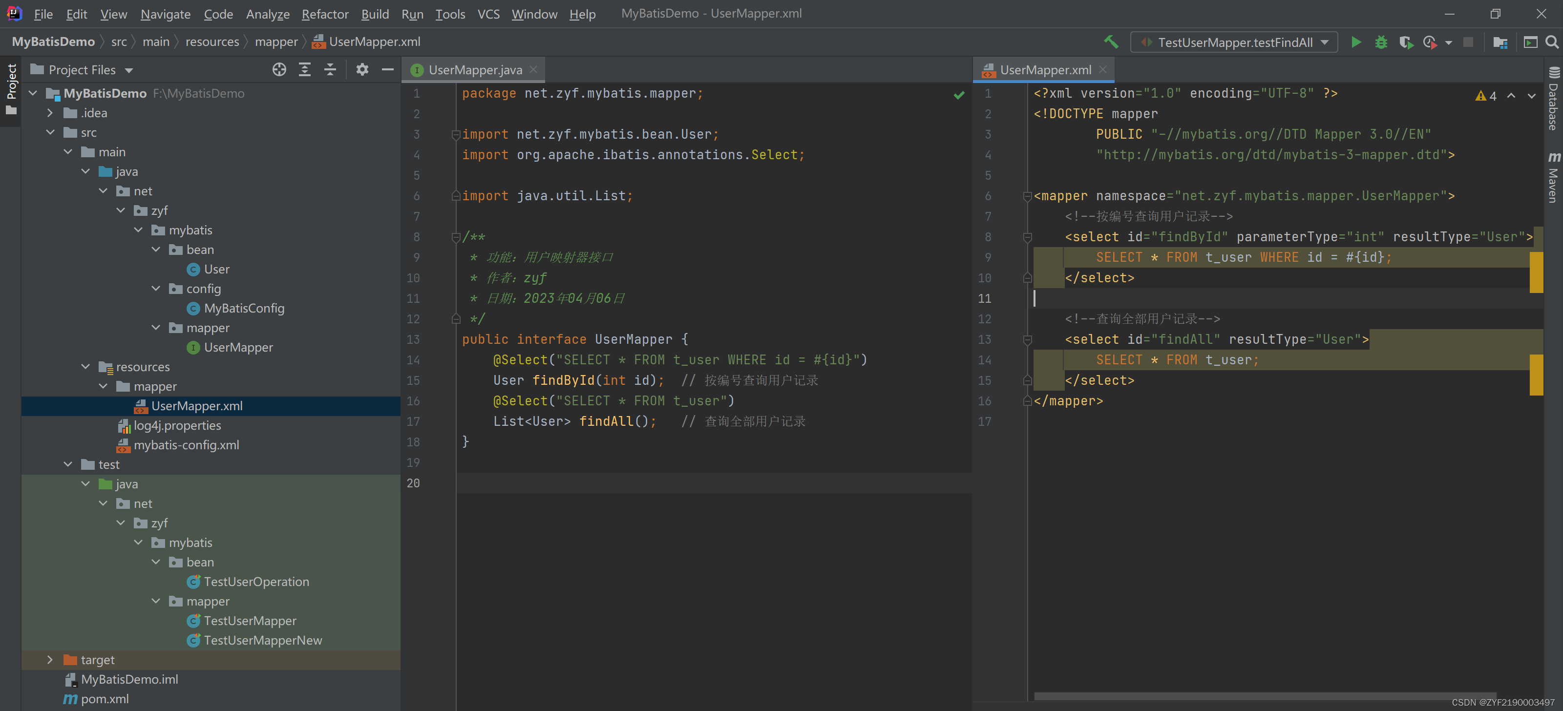Viewport: 1563px width, 711px height.
Task: Click resources breadcrumb in navigation bar
Action: (x=212, y=42)
